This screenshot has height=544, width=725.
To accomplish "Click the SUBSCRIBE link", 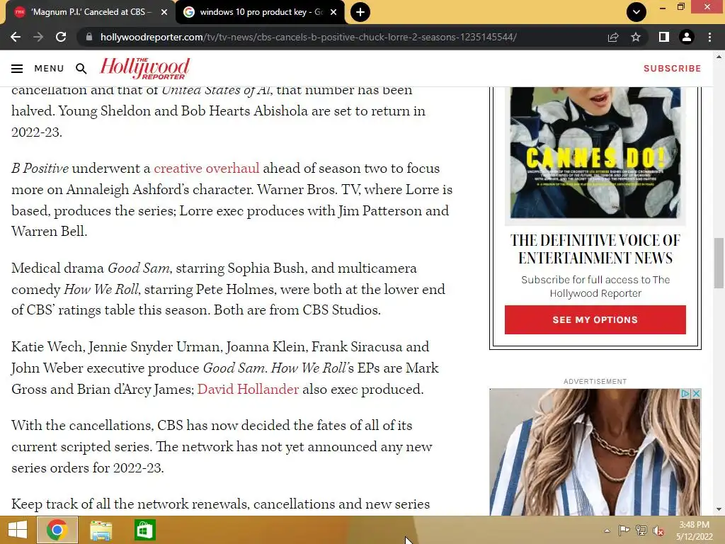I will click(x=673, y=69).
